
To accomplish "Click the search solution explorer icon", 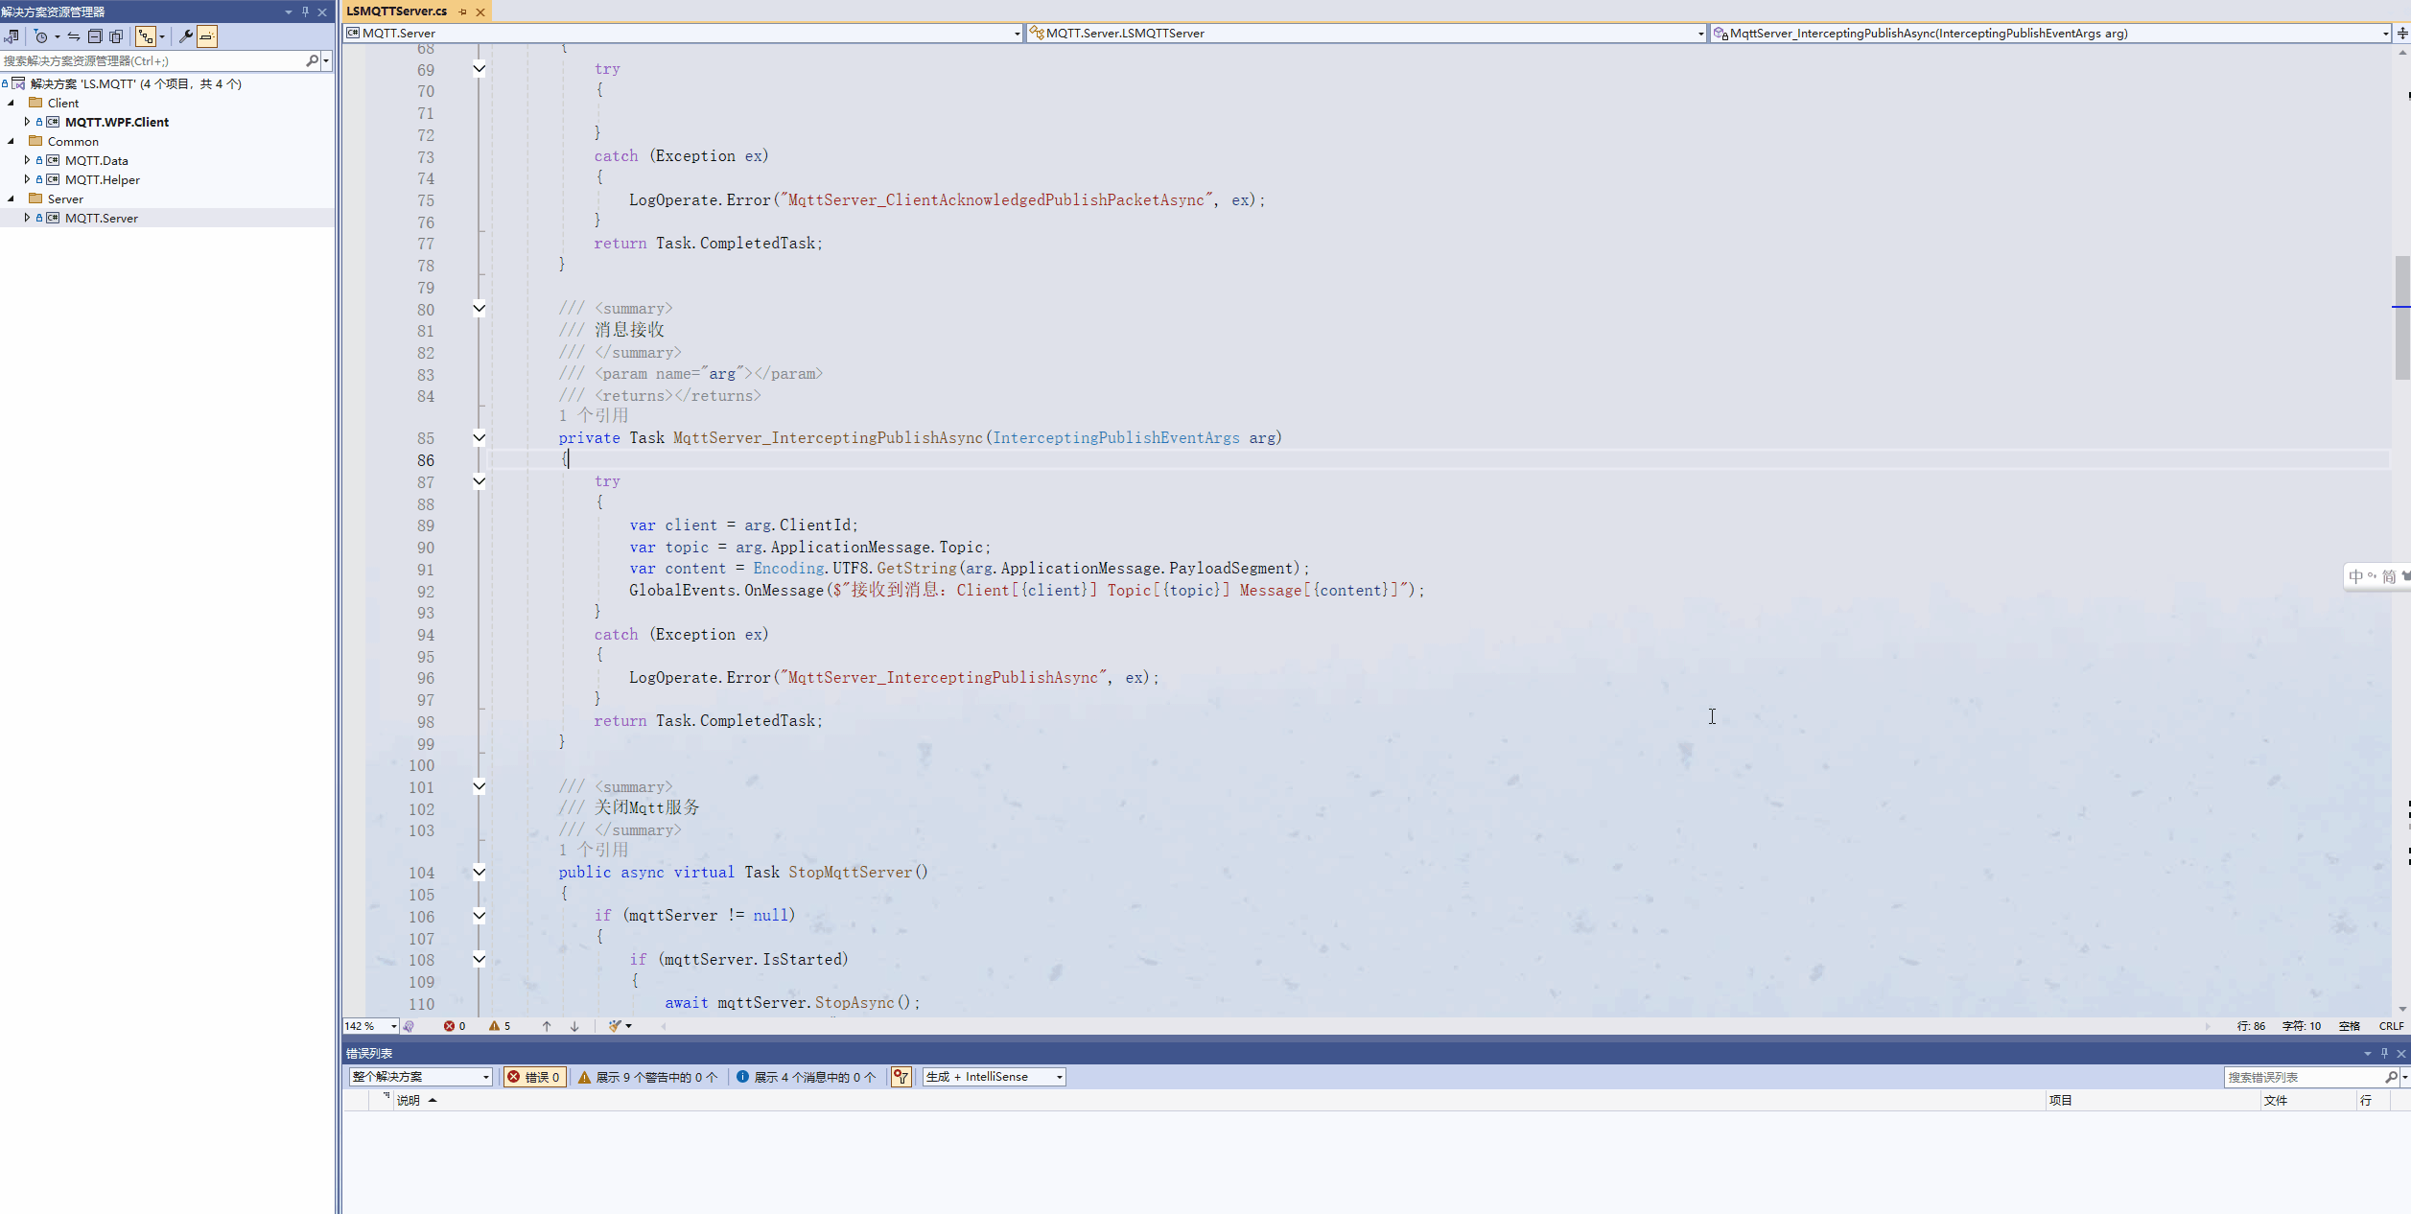I will point(307,60).
